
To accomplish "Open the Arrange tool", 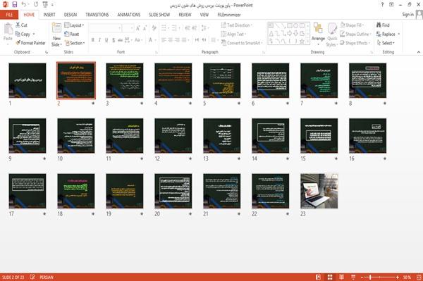I will (x=318, y=34).
